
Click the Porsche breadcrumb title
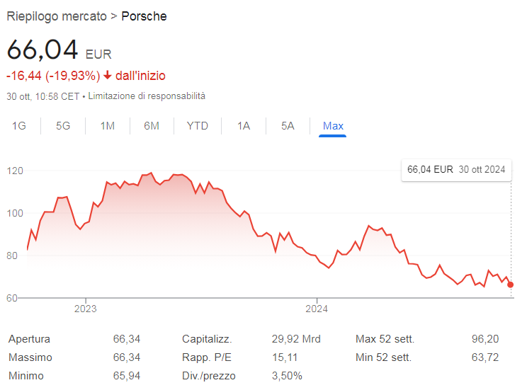pos(144,16)
